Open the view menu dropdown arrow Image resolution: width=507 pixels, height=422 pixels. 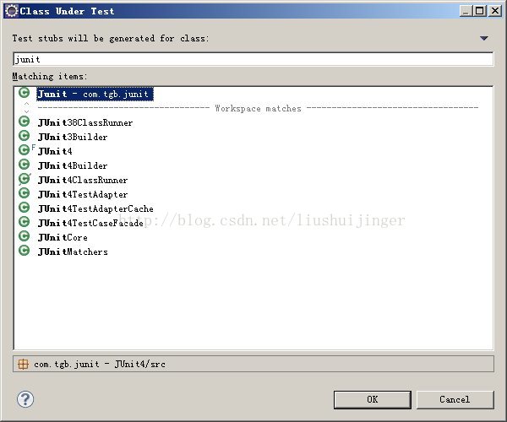(483, 39)
